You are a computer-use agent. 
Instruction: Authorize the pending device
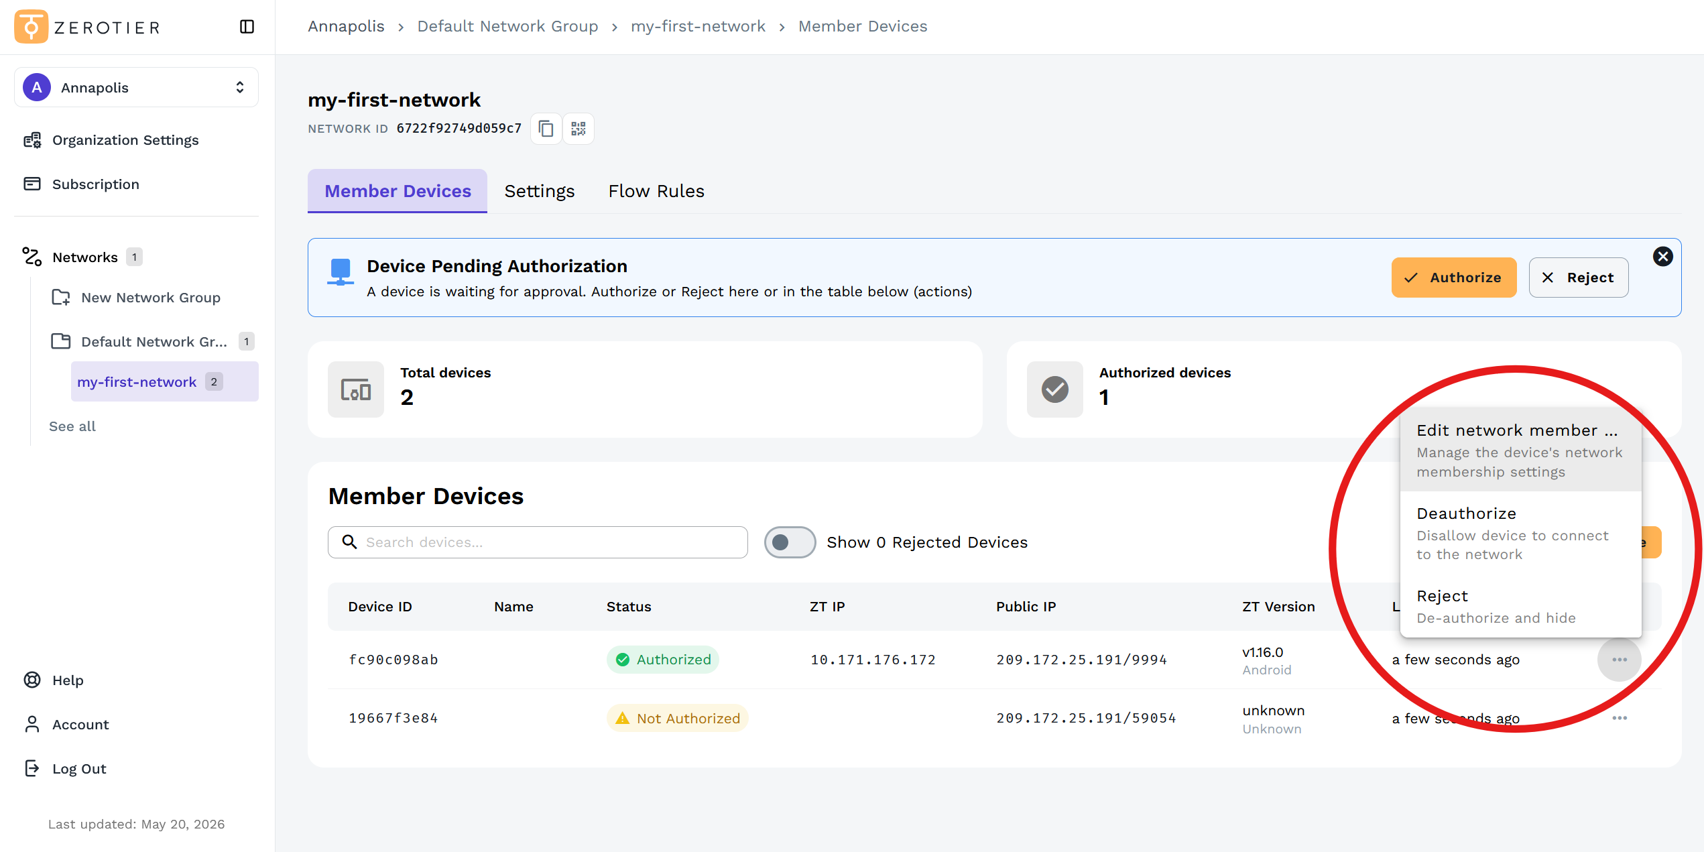[x=1453, y=278]
